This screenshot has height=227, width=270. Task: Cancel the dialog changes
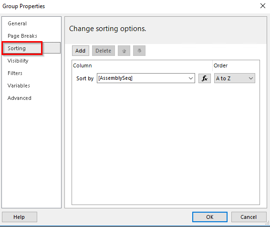(x=249, y=217)
